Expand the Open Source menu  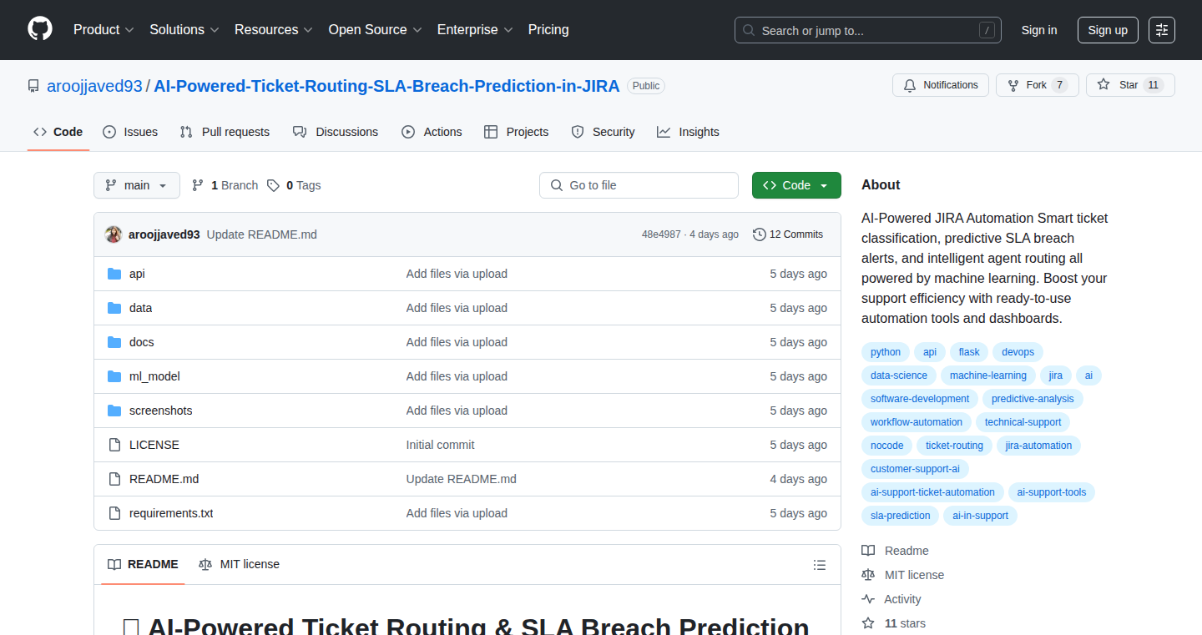coord(376,30)
